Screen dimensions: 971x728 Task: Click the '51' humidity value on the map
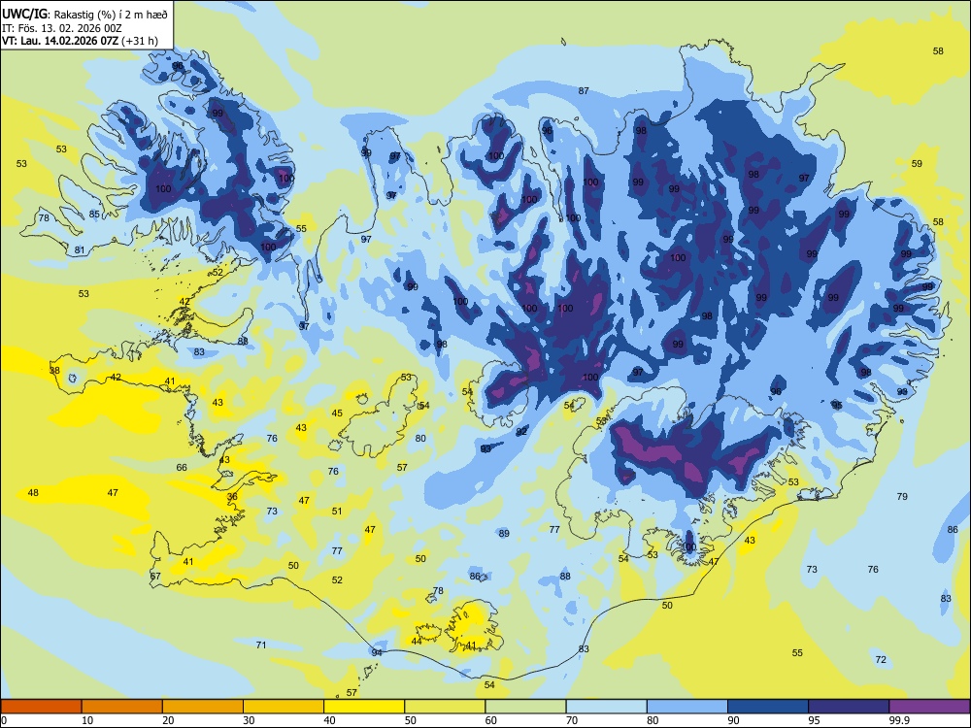[337, 512]
